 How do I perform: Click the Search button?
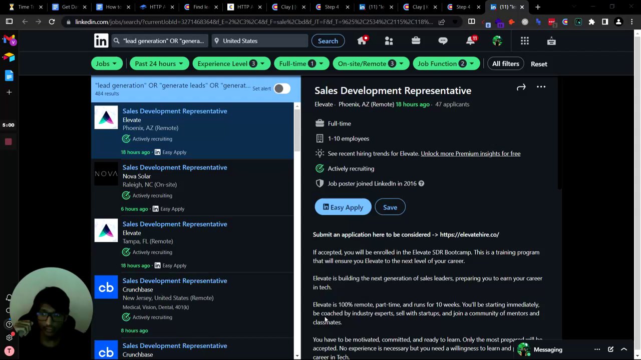(x=328, y=41)
